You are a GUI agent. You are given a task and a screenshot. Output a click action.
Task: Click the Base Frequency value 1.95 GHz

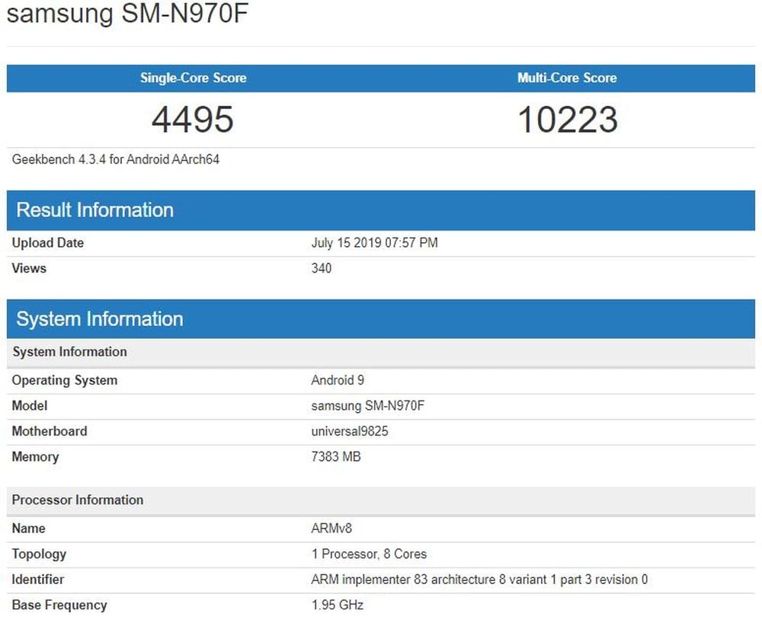[x=338, y=605]
